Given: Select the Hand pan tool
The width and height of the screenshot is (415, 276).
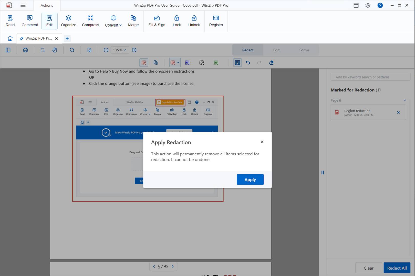Looking at the screenshot, I should point(55,50).
